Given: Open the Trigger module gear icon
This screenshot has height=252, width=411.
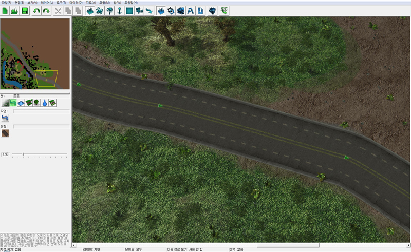Looking at the screenshot, I should [x=171, y=11].
